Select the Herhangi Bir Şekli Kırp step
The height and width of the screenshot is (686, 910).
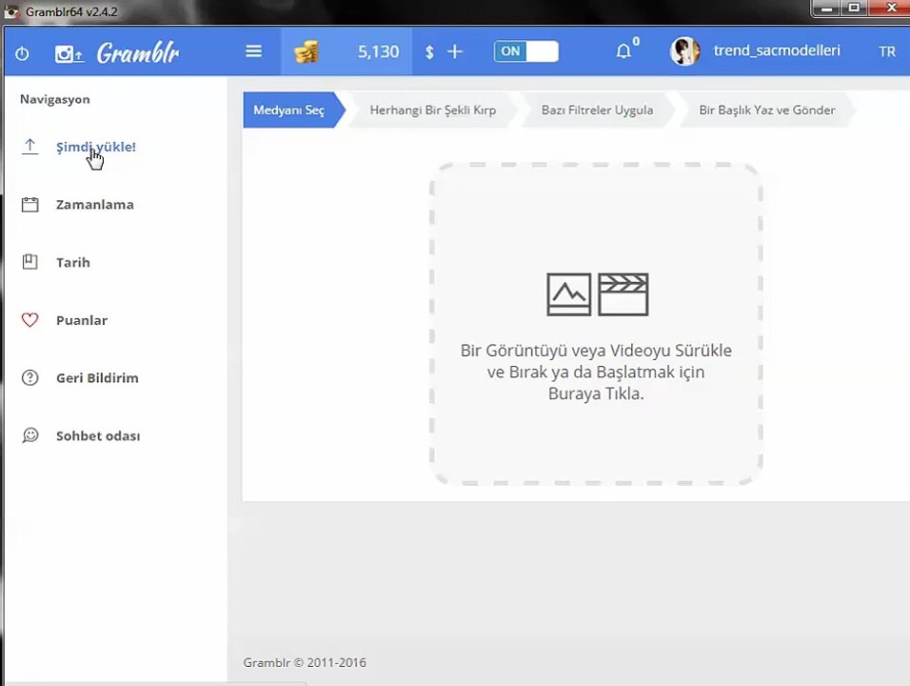pyautogui.click(x=433, y=110)
